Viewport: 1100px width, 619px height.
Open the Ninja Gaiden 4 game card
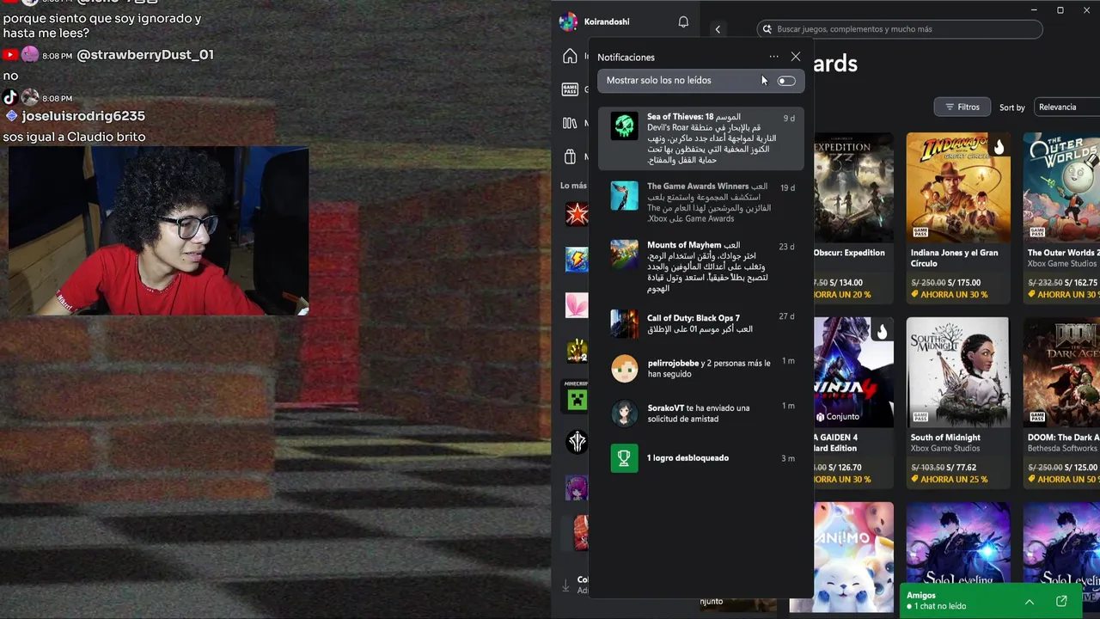click(x=853, y=401)
